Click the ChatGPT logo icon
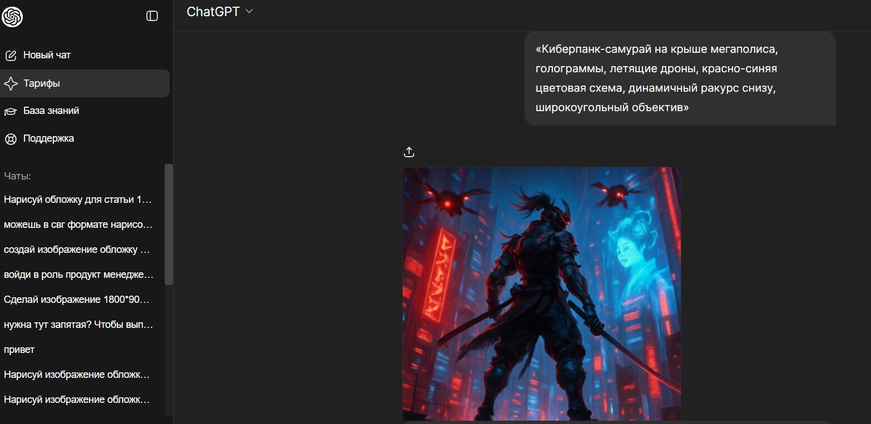 (12, 17)
